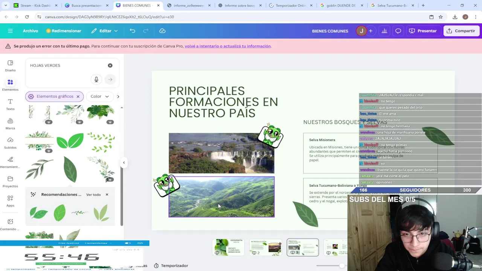
Task: Open the Marca sidebar panel
Action: click(10, 123)
